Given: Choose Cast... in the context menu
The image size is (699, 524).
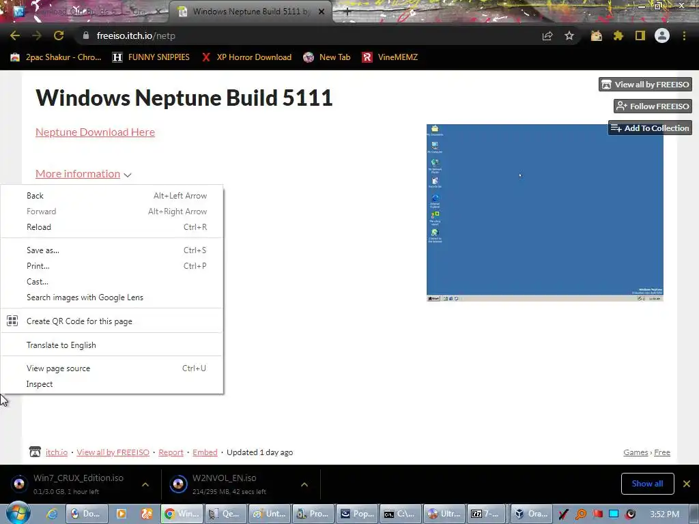Looking at the screenshot, I should click(x=111, y=282).
